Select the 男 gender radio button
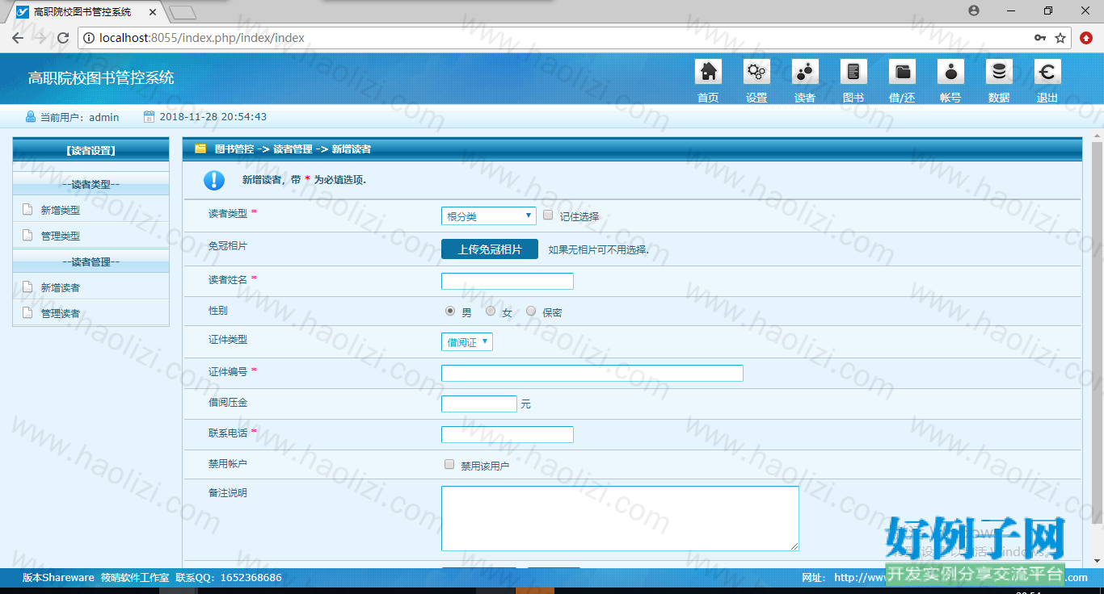 450,312
